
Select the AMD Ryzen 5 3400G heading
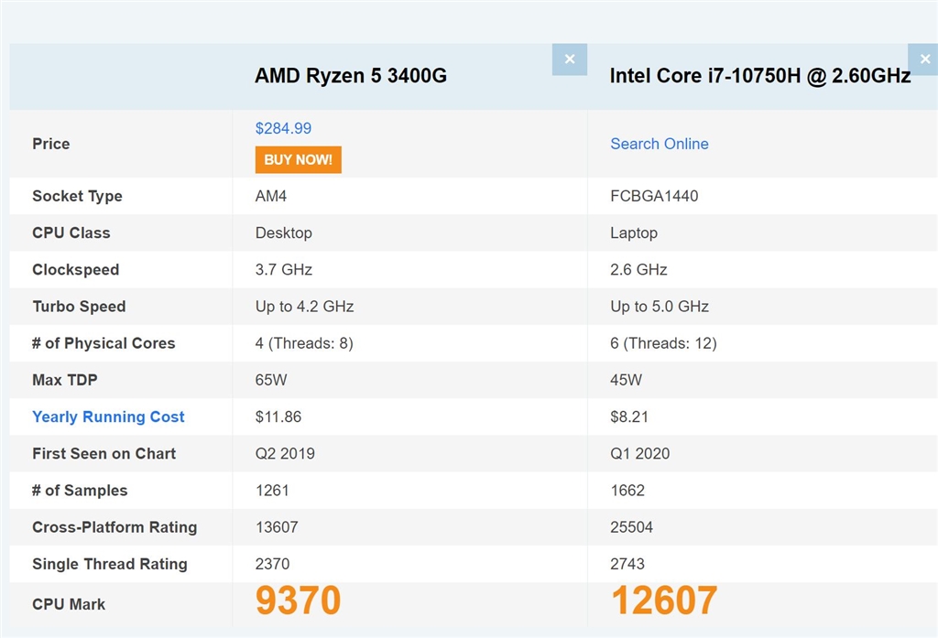click(351, 76)
